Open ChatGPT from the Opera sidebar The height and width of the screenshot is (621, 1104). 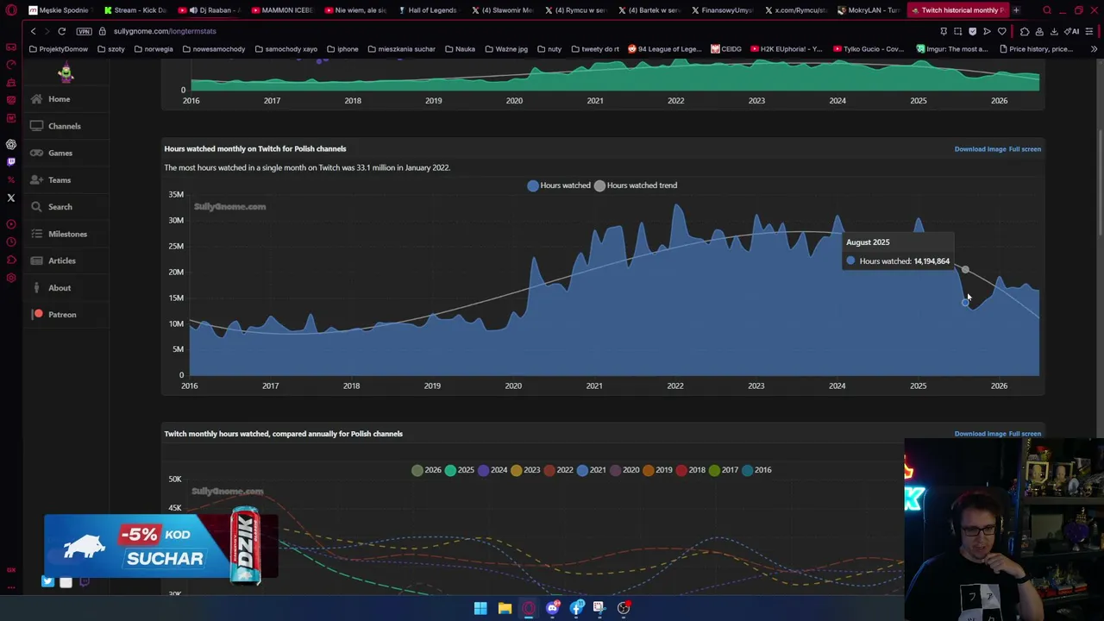[11, 144]
